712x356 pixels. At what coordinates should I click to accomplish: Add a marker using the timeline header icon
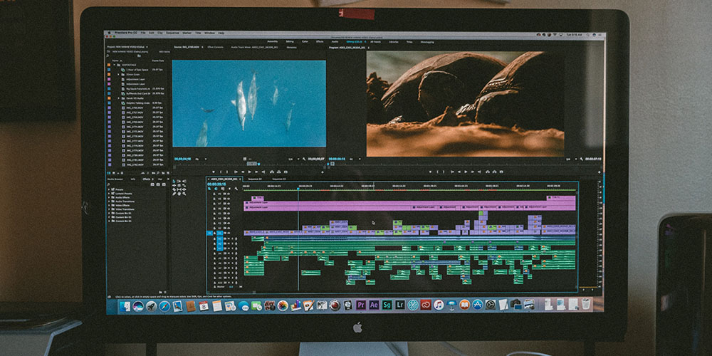pyautogui.click(x=229, y=189)
